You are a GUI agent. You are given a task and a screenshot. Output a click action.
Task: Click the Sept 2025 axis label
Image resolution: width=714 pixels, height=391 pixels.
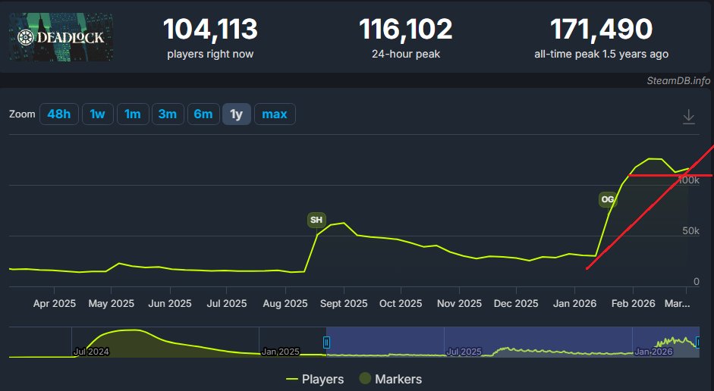(344, 303)
